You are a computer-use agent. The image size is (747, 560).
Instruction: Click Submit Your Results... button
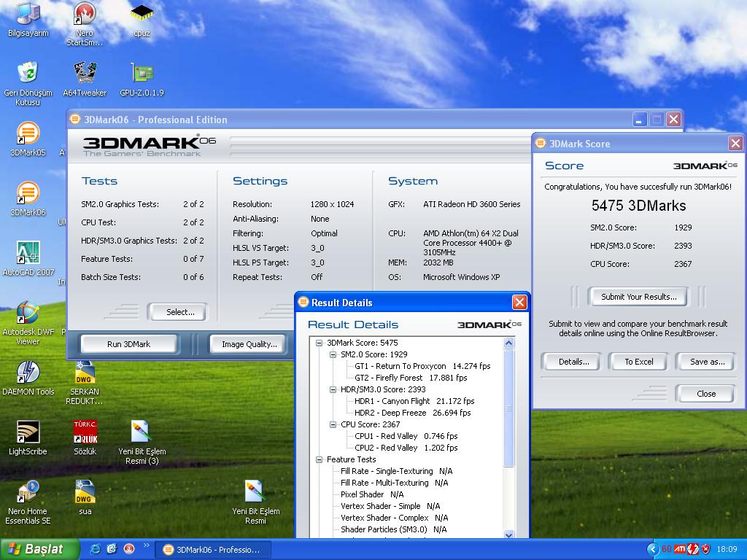tap(638, 297)
